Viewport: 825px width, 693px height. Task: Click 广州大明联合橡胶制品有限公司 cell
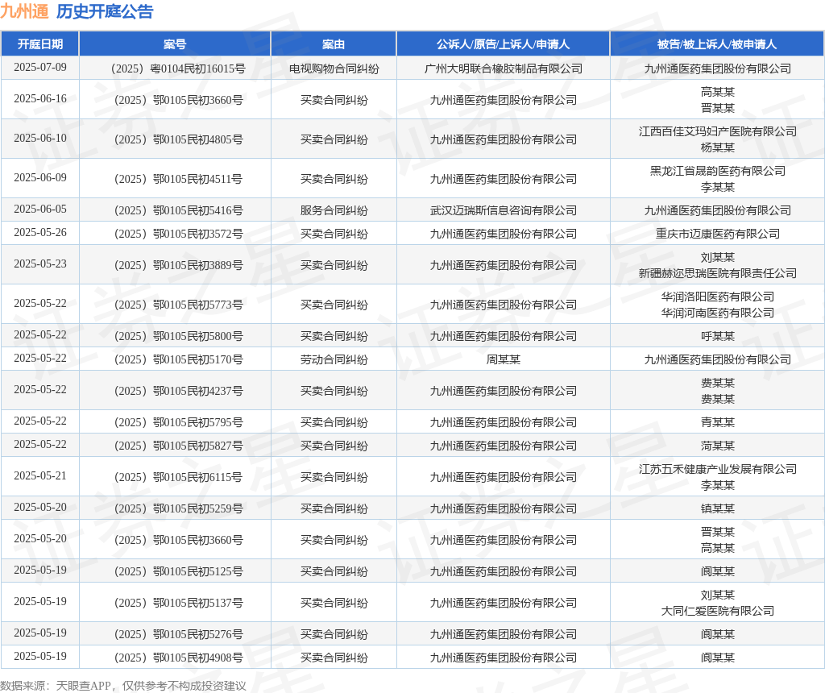click(x=504, y=69)
